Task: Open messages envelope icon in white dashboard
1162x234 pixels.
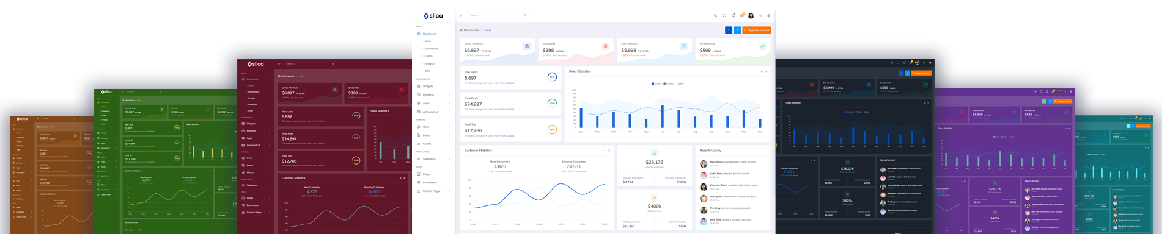Action: 742,16
